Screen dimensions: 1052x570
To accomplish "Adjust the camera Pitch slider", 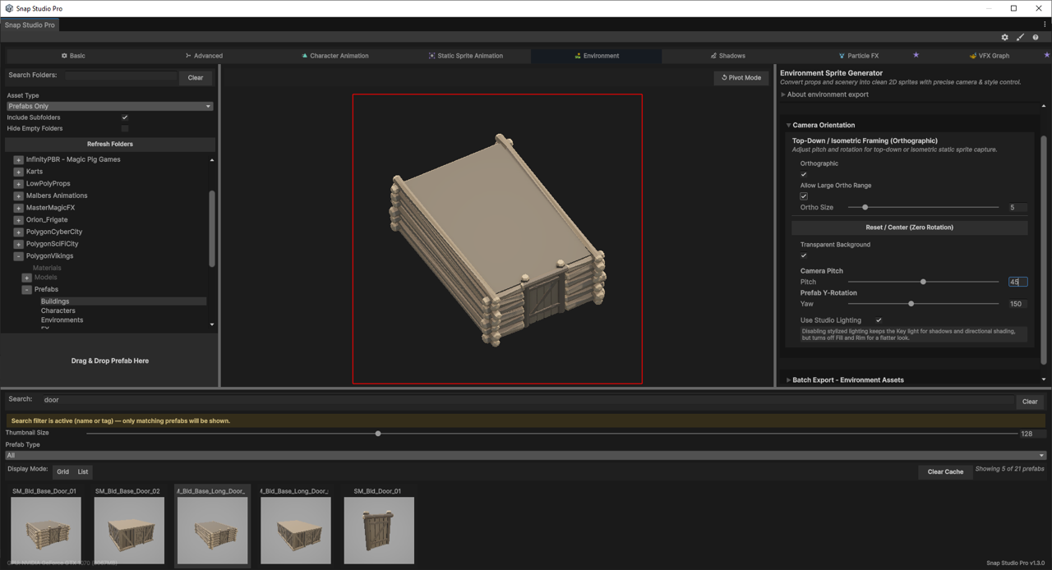I will click(x=924, y=282).
